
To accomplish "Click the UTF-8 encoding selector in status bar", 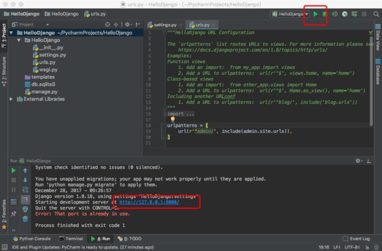I will tap(352, 247).
